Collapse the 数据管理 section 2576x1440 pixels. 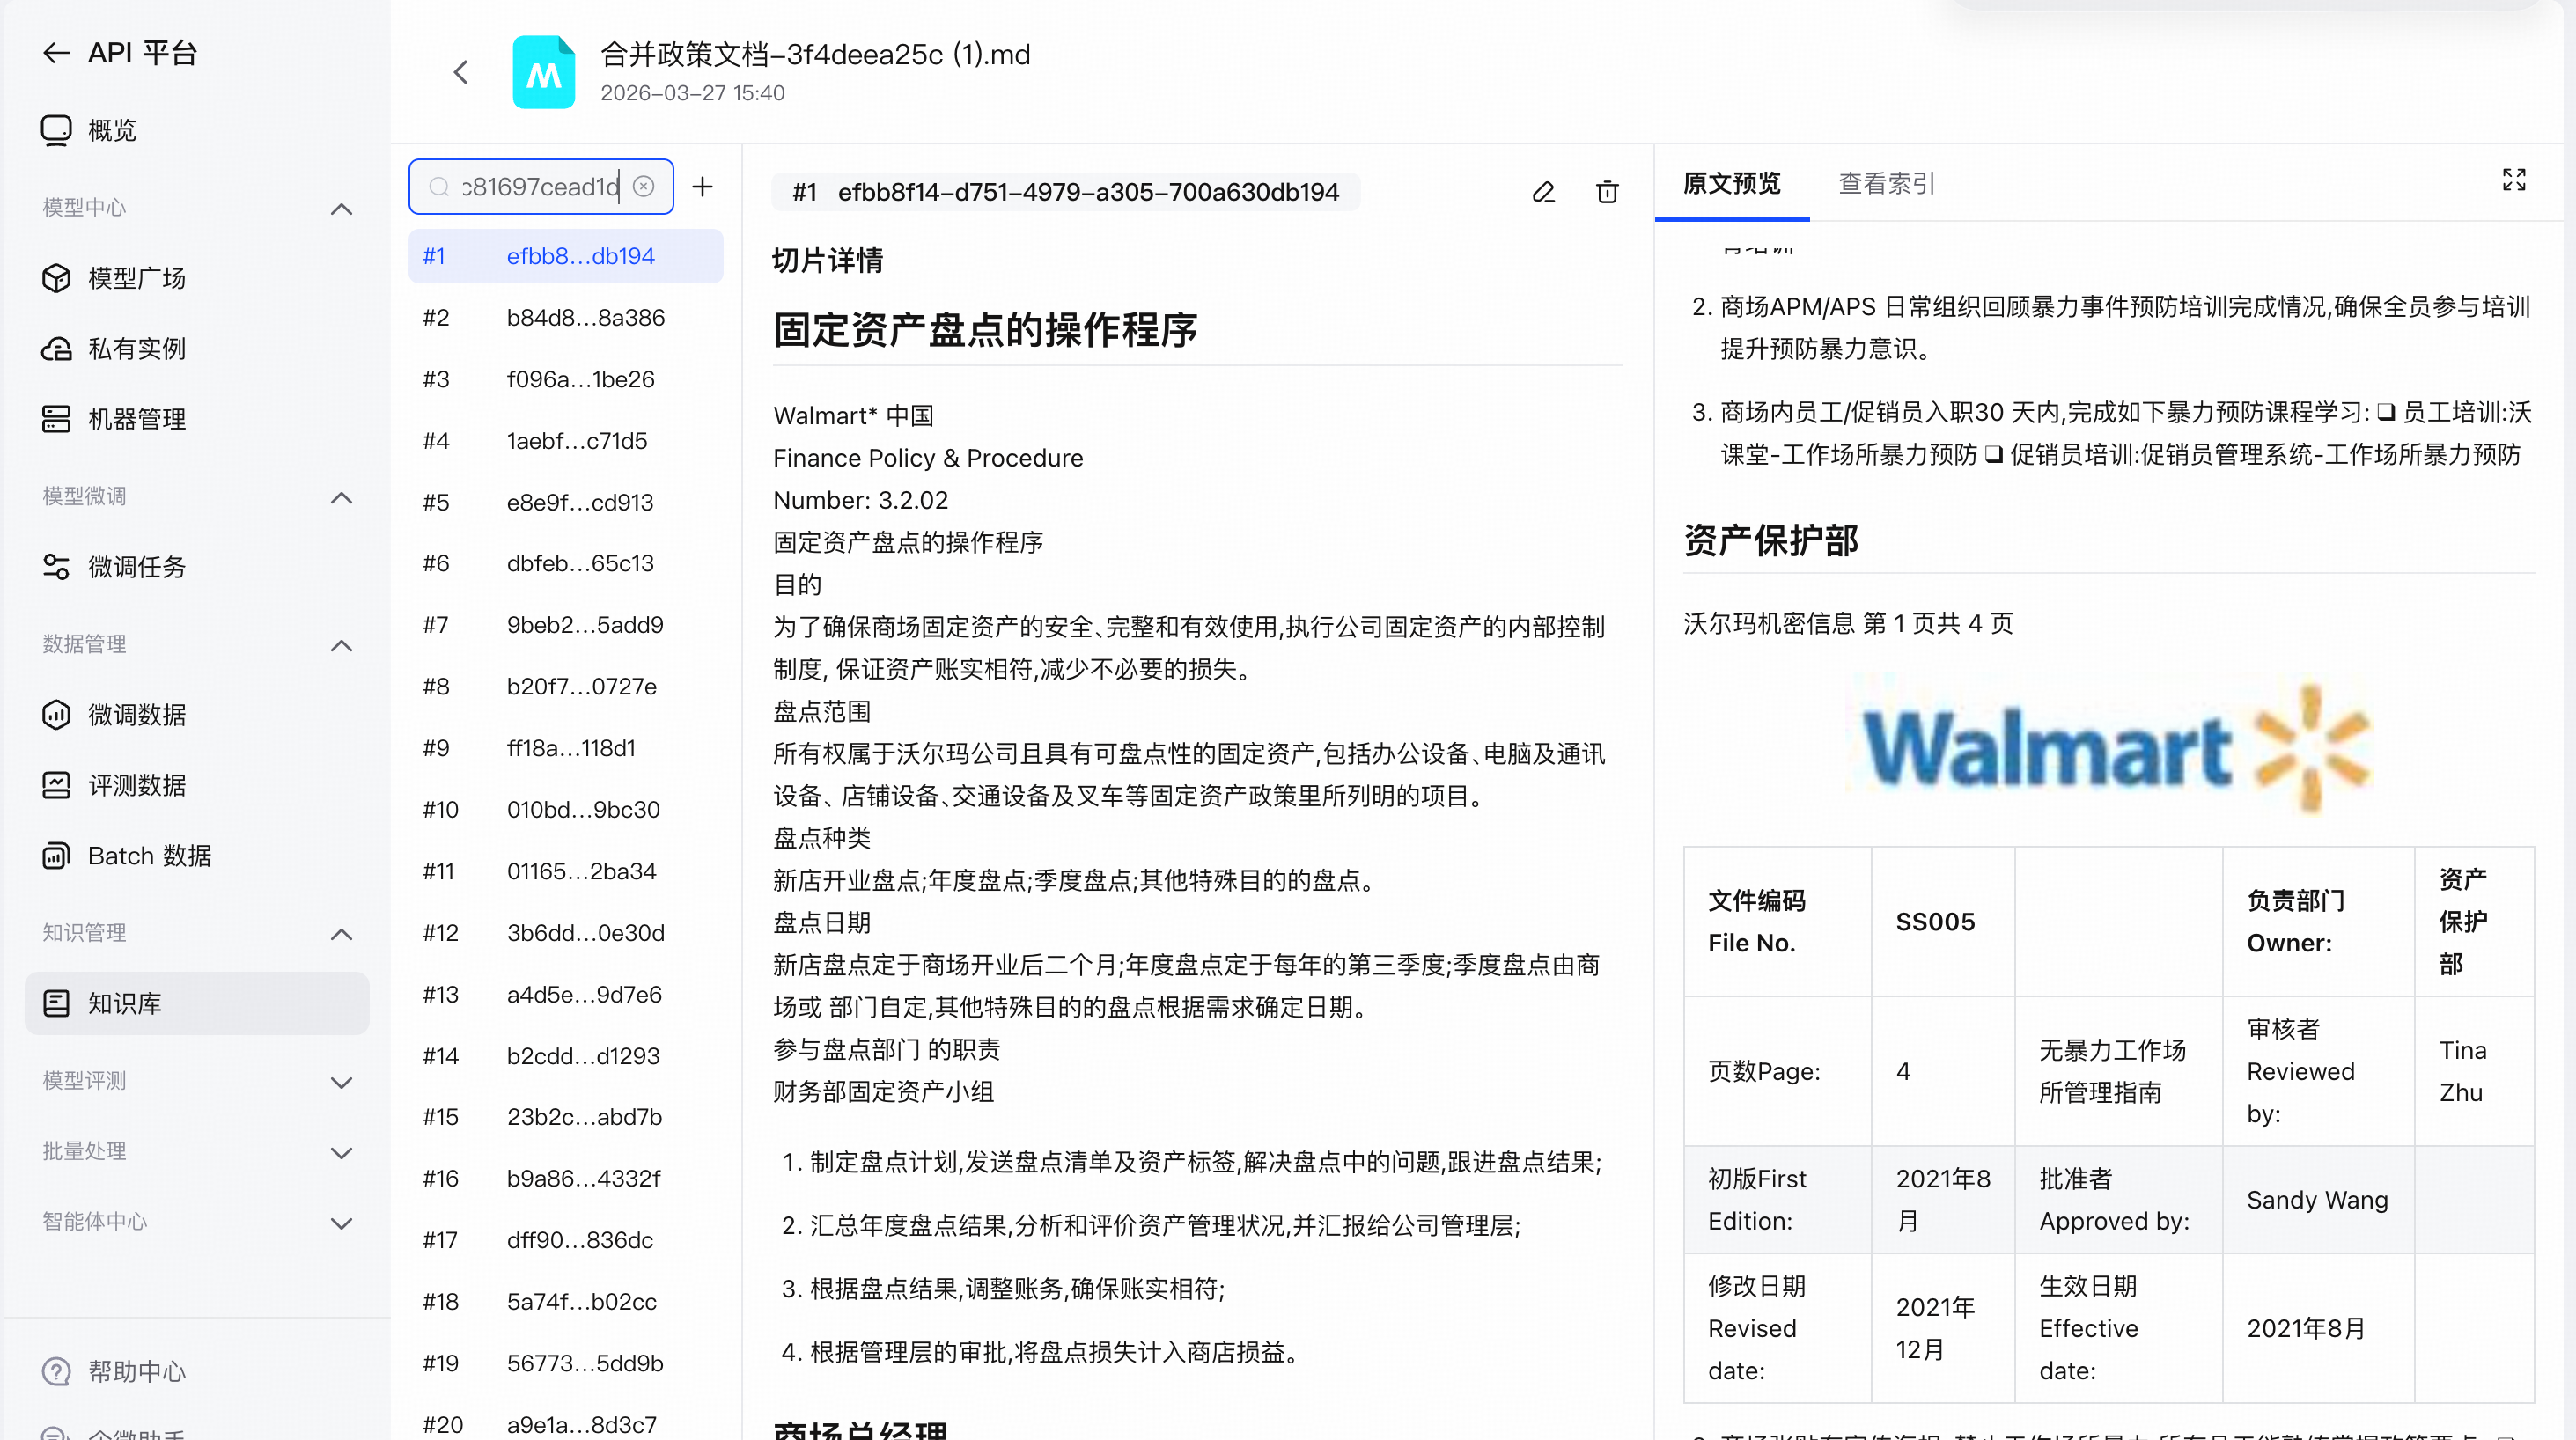pyautogui.click(x=341, y=645)
